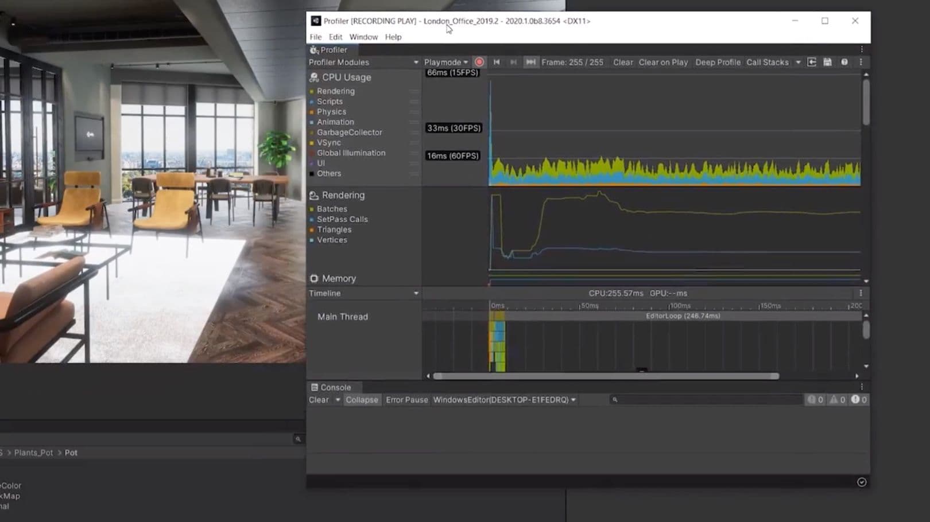Open the Window menu
This screenshot has width=930, height=522.
pos(363,37)
